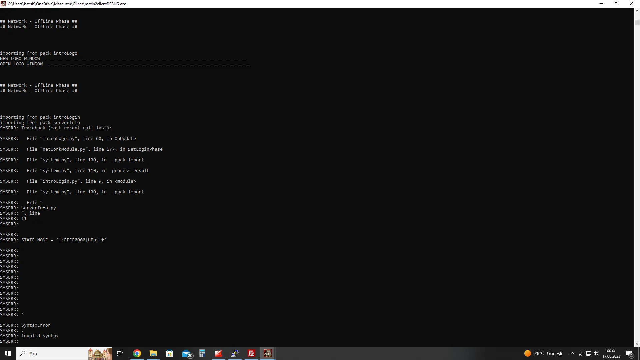Click scrollbar up arrow in console
This screenshot has height=360, width=640.
pyautogui.click(x=637, y=11)
